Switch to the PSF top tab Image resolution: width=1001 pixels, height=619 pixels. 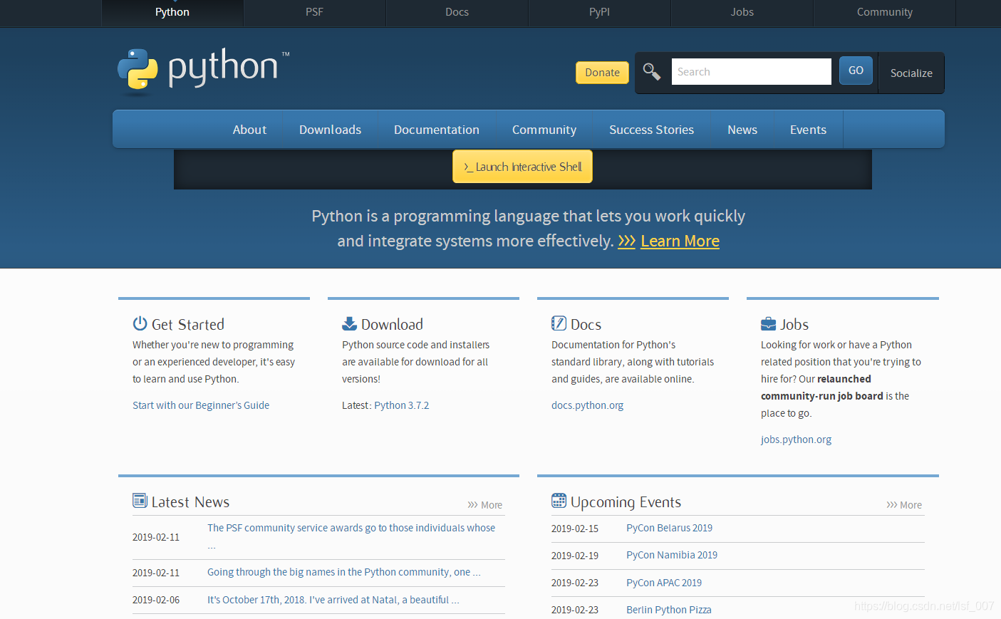315,12
